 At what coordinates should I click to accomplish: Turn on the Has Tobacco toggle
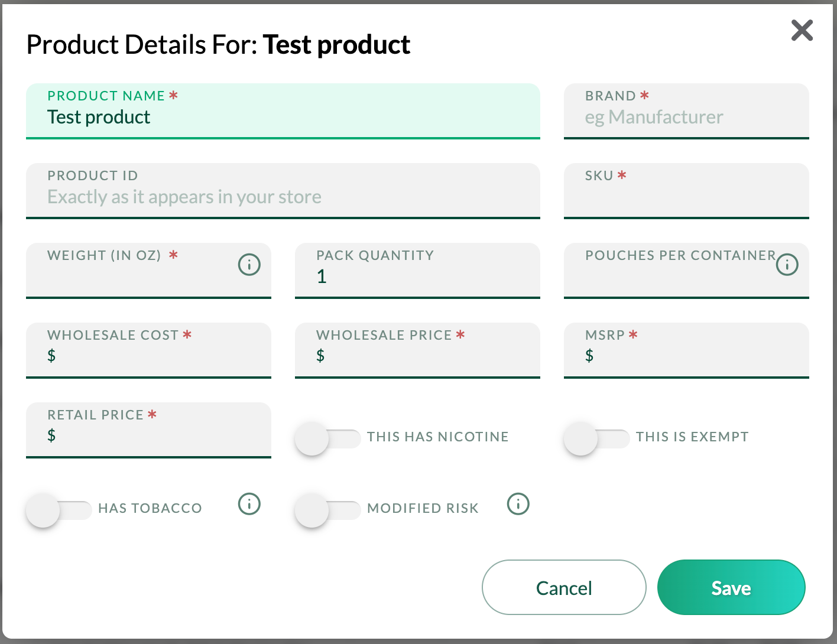tap(59, 510)
